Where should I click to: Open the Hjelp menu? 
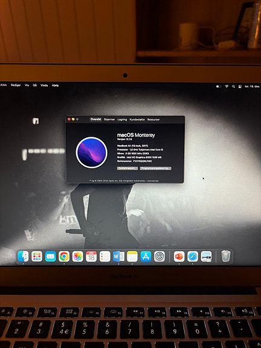pos(55,85)
